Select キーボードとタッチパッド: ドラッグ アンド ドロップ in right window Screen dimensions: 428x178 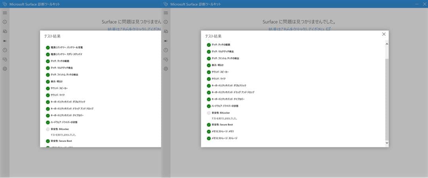click(233, 92)
